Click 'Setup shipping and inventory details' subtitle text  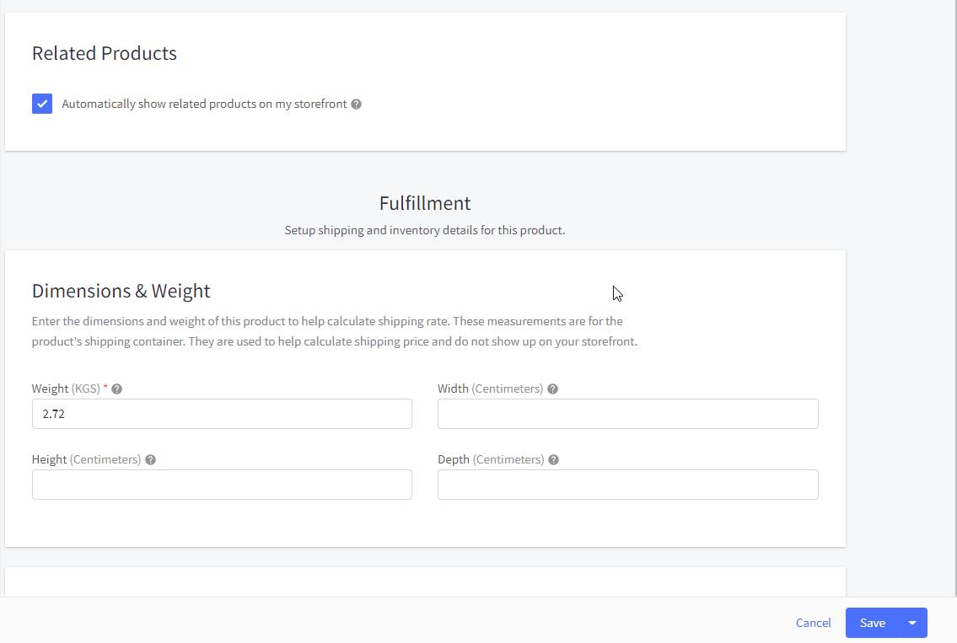click(x=425, y=231)
